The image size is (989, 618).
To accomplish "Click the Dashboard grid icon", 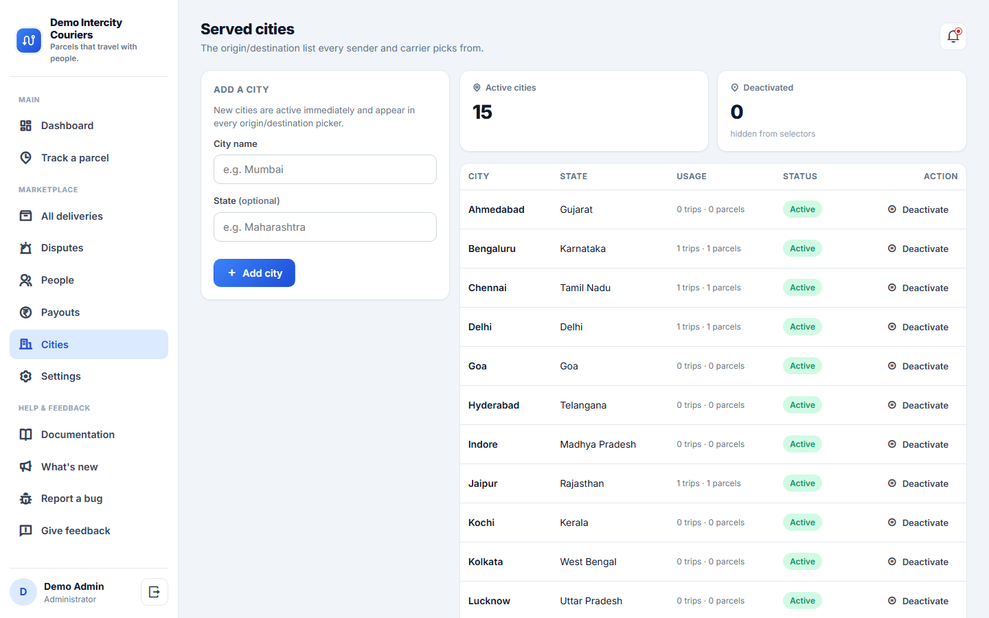I will pos(26,126).
